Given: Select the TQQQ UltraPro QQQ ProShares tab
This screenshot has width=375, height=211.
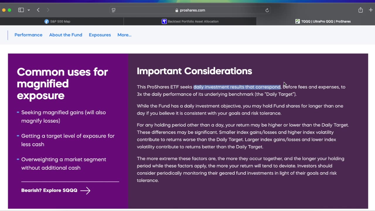Looking at the screenshot, I should [316, 21].
